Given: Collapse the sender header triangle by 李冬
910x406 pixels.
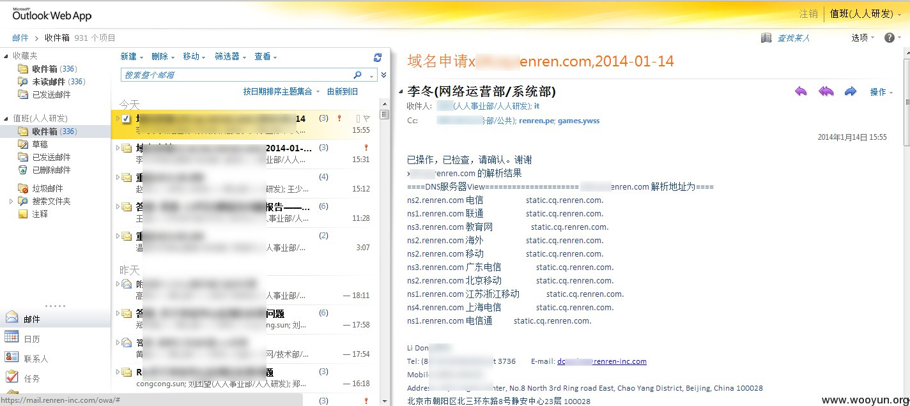Looking at the screenshot, I should pyautogui.click(x=400, y=91).
